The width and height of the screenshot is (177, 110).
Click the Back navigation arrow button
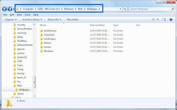pos(5,9)
